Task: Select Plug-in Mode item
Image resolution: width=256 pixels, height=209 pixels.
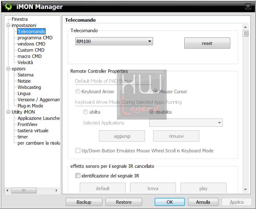Action: click(x=30, y=106)
